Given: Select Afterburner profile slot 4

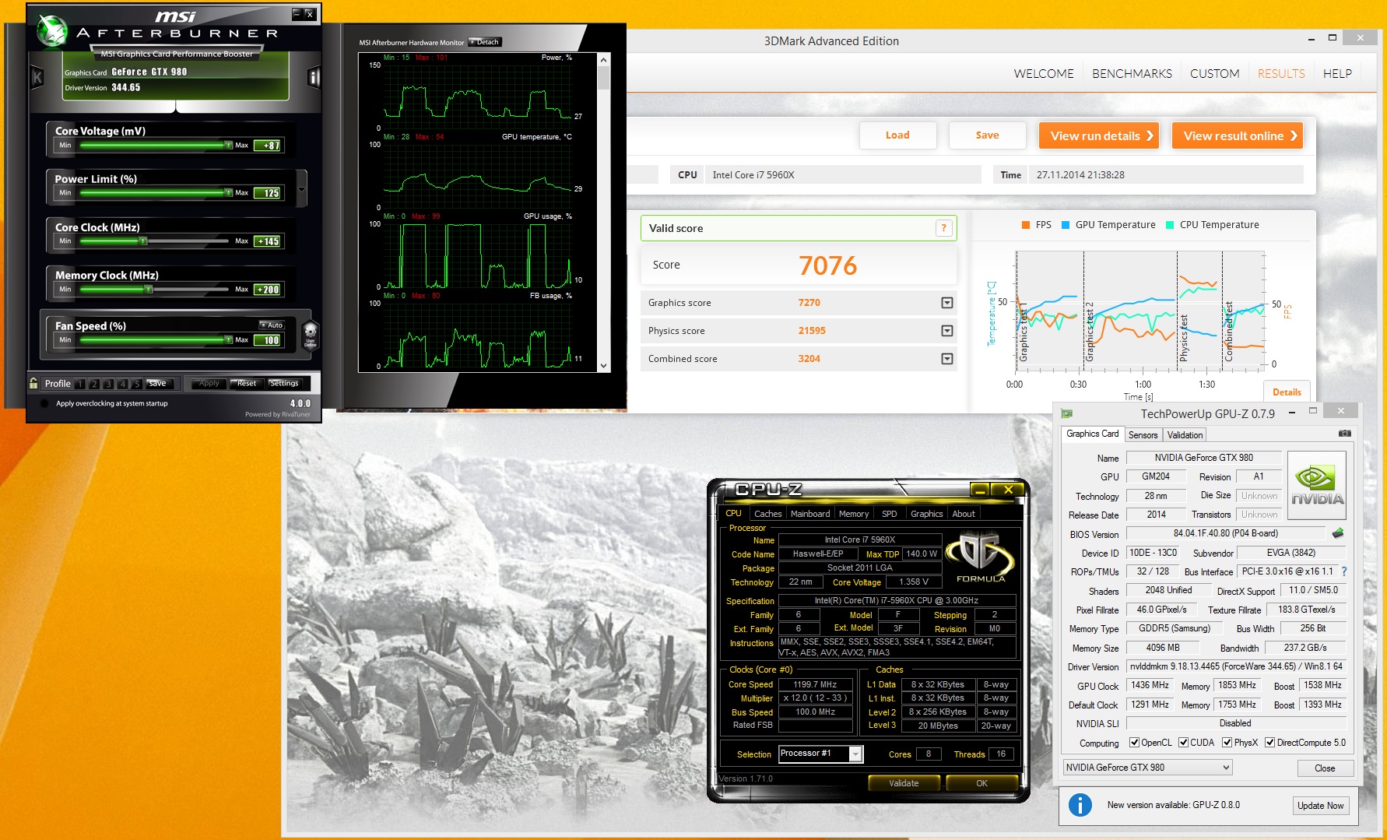Looking at the screenshot, I should [x=122, y=384].
